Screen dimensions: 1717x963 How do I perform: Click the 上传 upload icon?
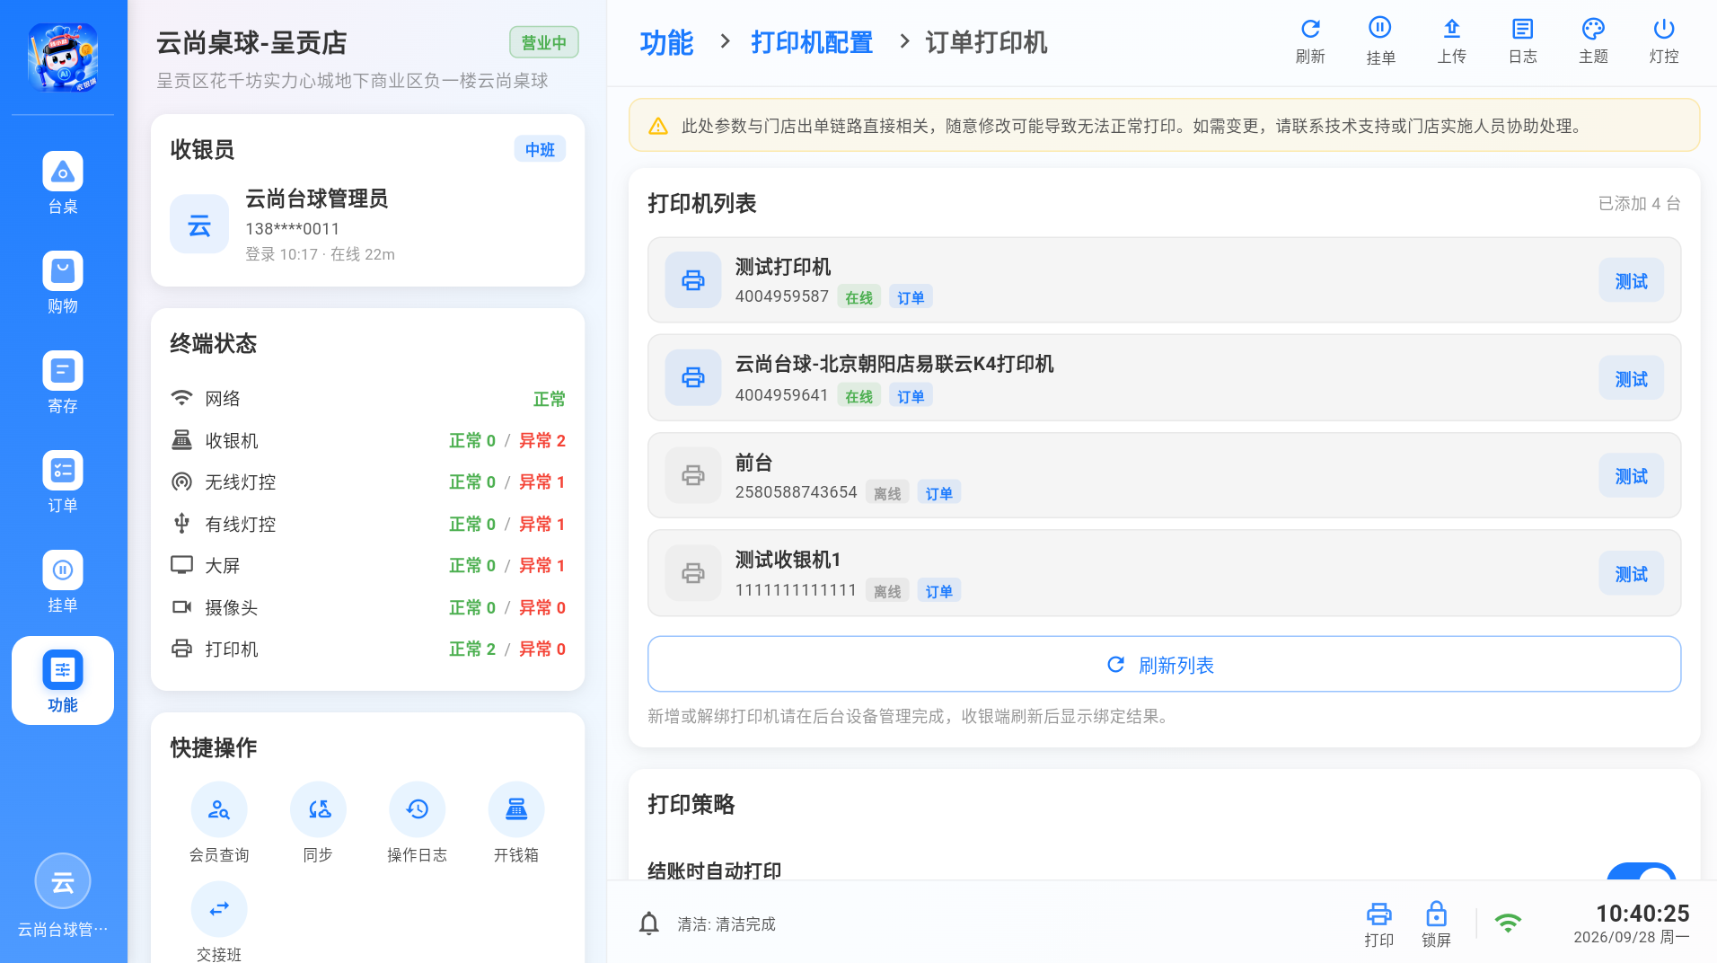click(1451, 41)
